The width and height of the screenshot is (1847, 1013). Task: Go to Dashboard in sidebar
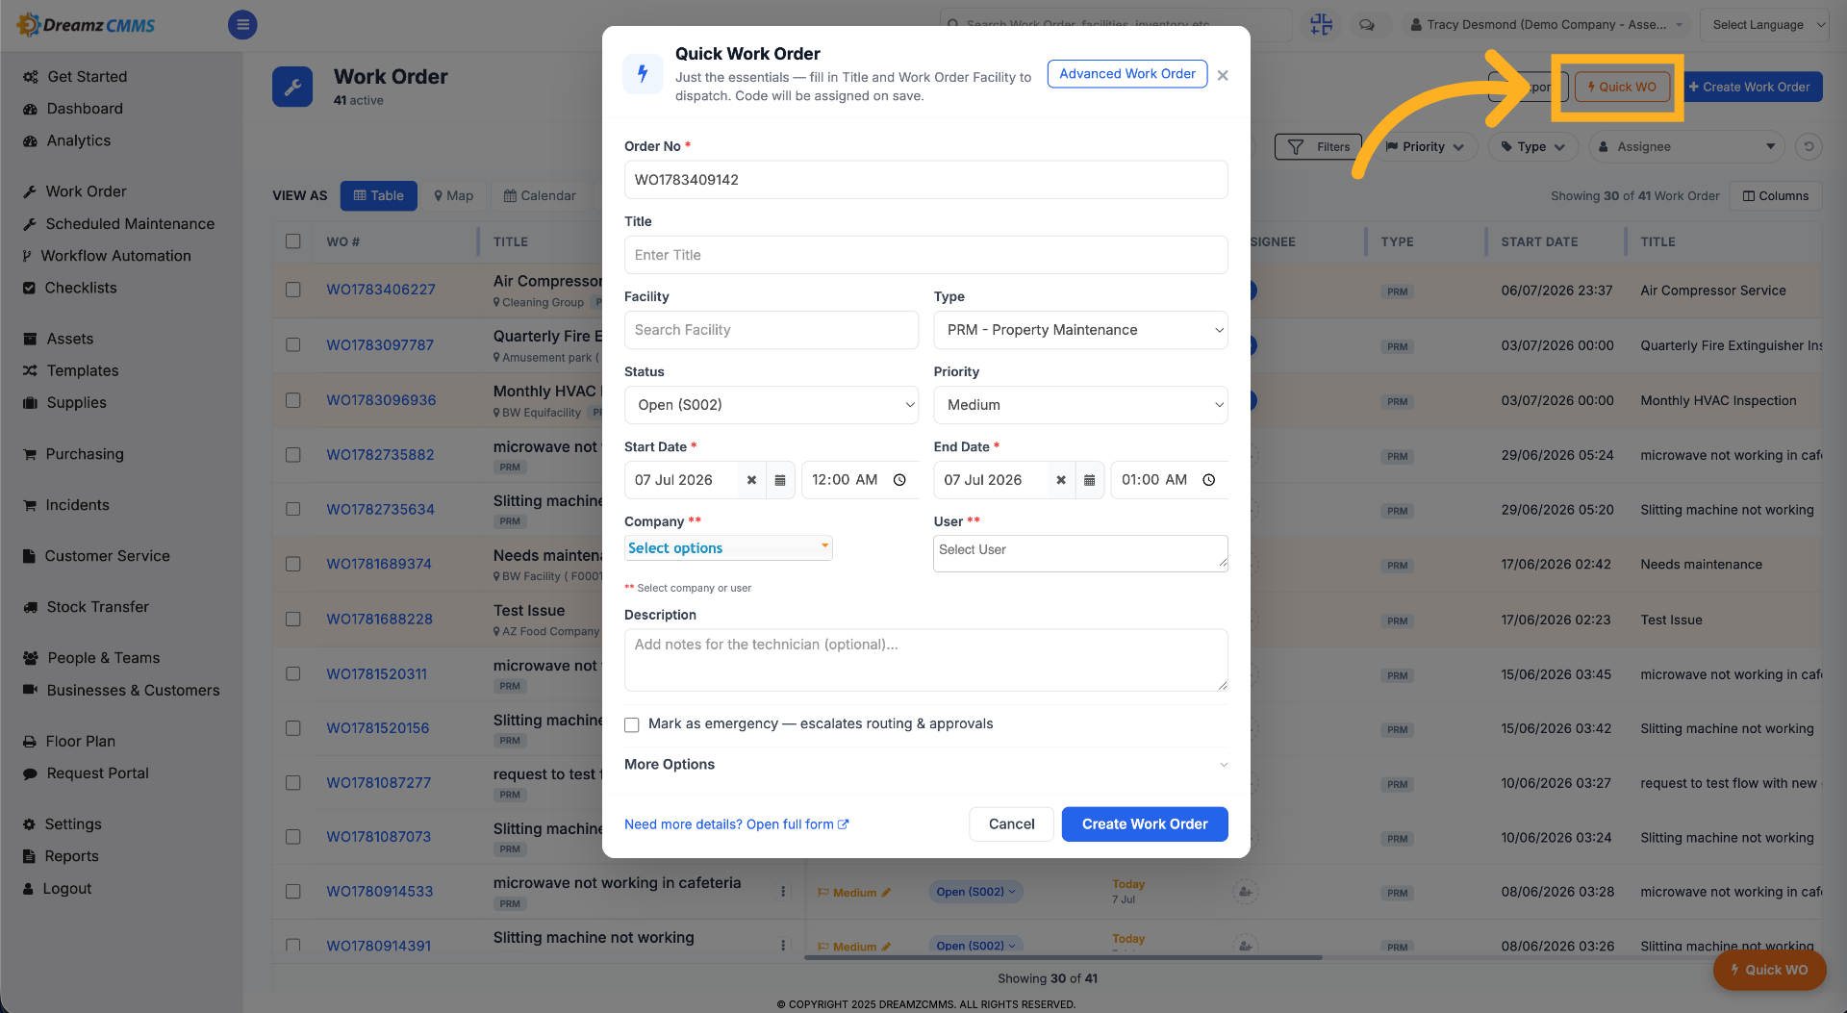pos(85,109)
